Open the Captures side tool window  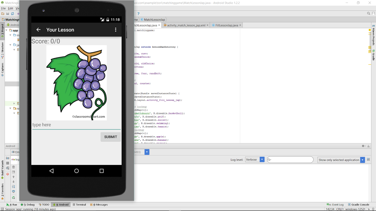2,69
